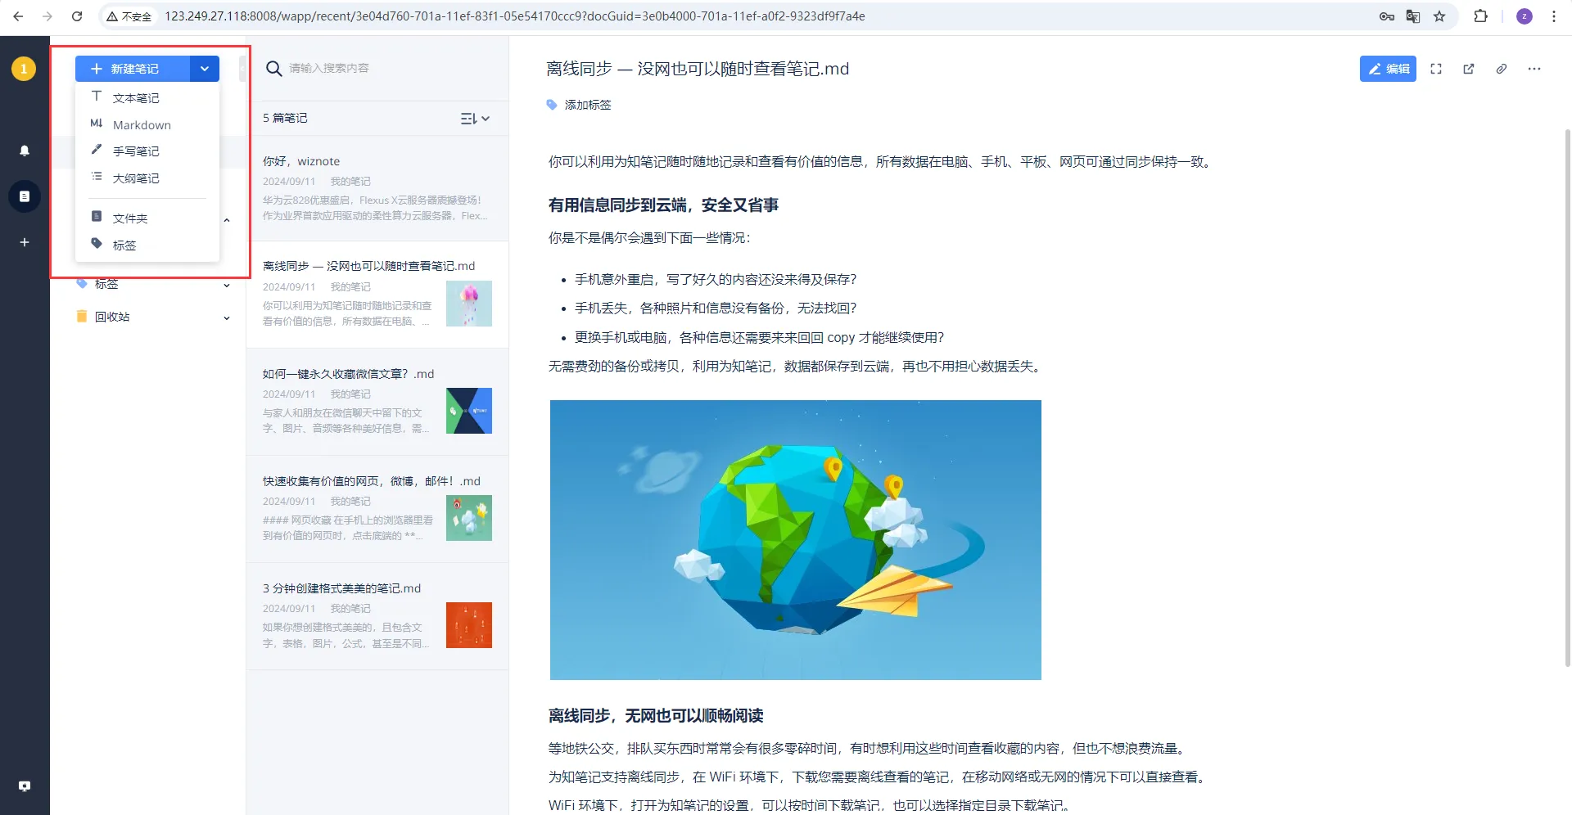Click heading 有用信息同步到云端，安全又省事
Image resolution: width=1572 pixels, height=815 pixels.
pos(663,205)
